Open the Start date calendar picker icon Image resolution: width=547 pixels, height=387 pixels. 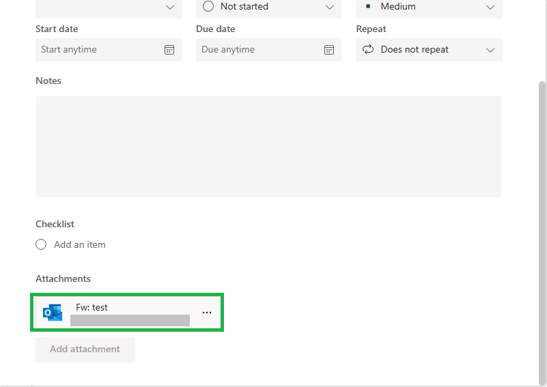point(169,50)
